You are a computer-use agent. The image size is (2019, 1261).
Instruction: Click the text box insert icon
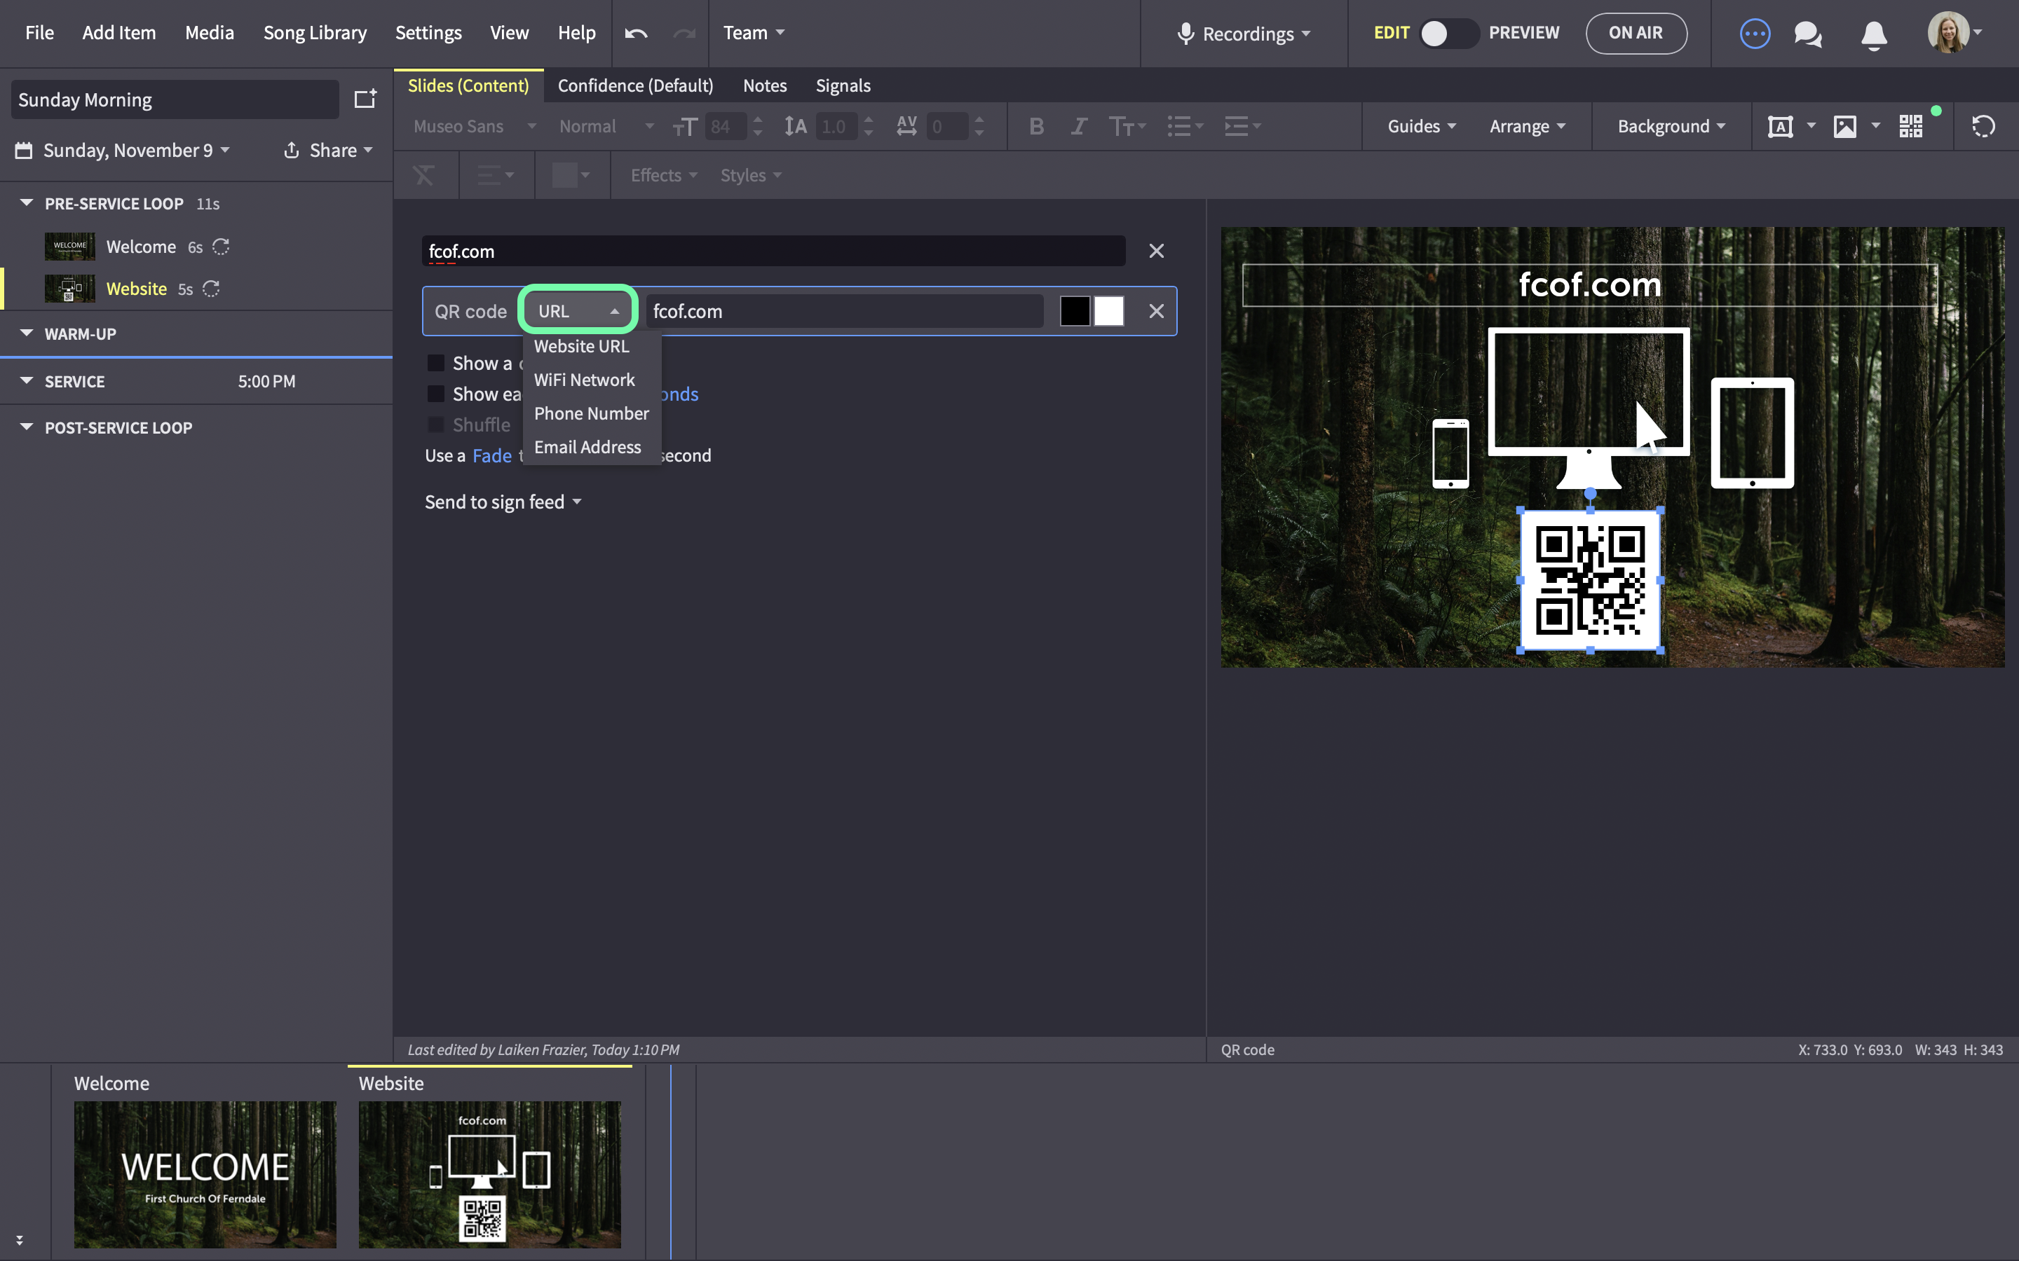[1781, 127]
